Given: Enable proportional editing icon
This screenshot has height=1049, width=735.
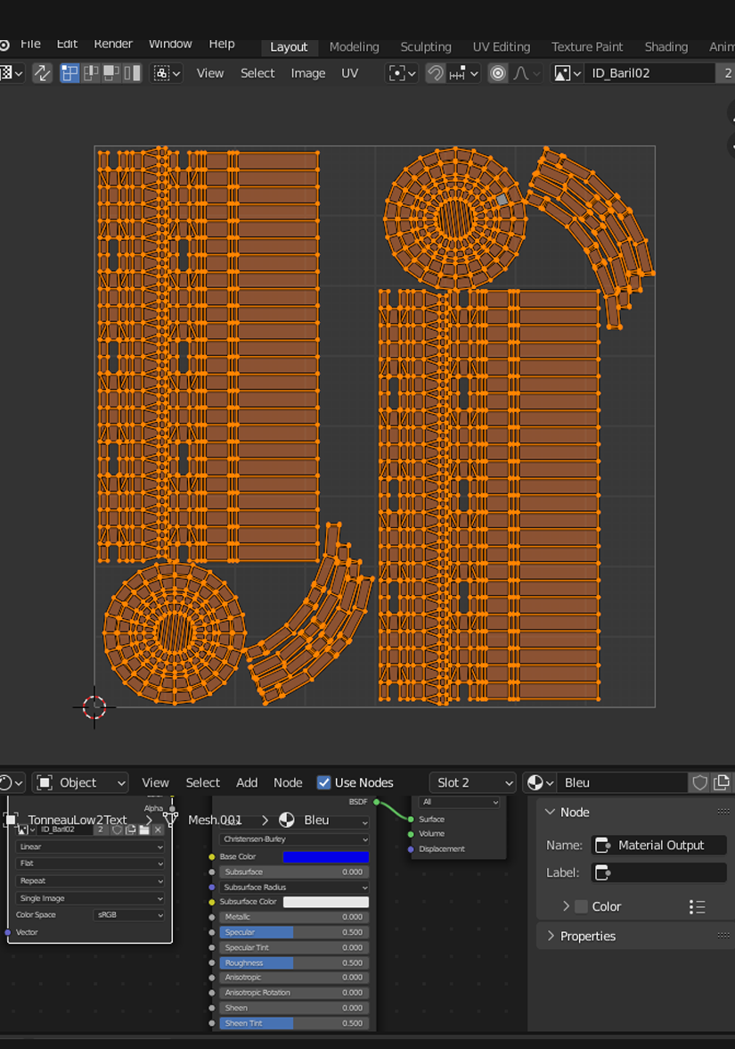Looking at the screenshot, I should click(x=498, y=73).
